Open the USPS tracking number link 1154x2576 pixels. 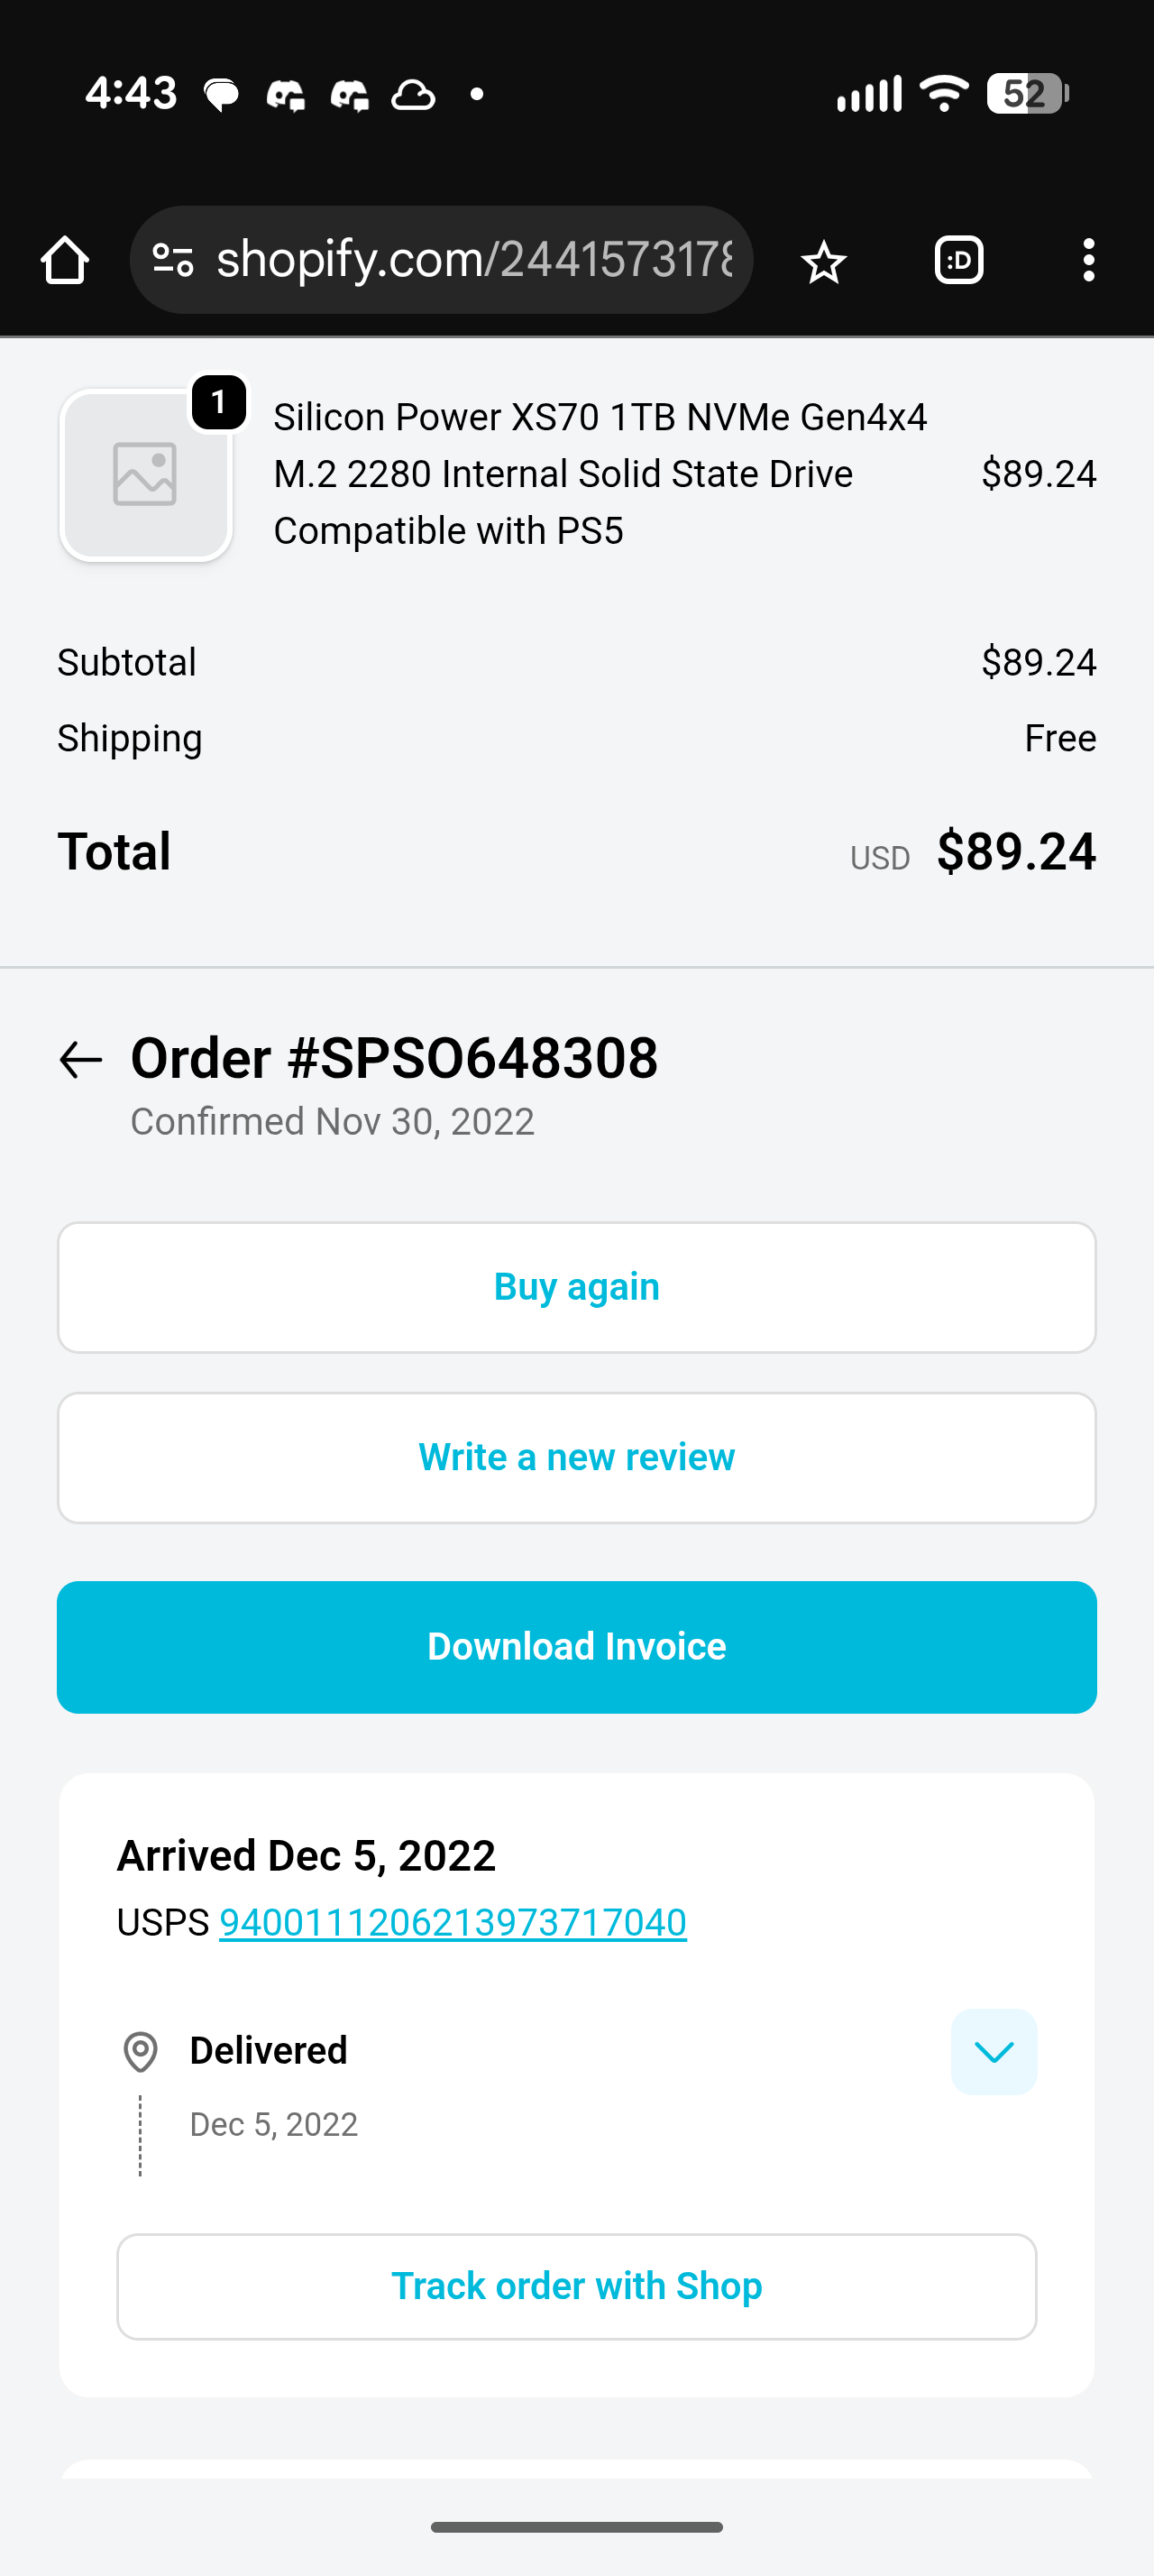[x=453, y=1923]
